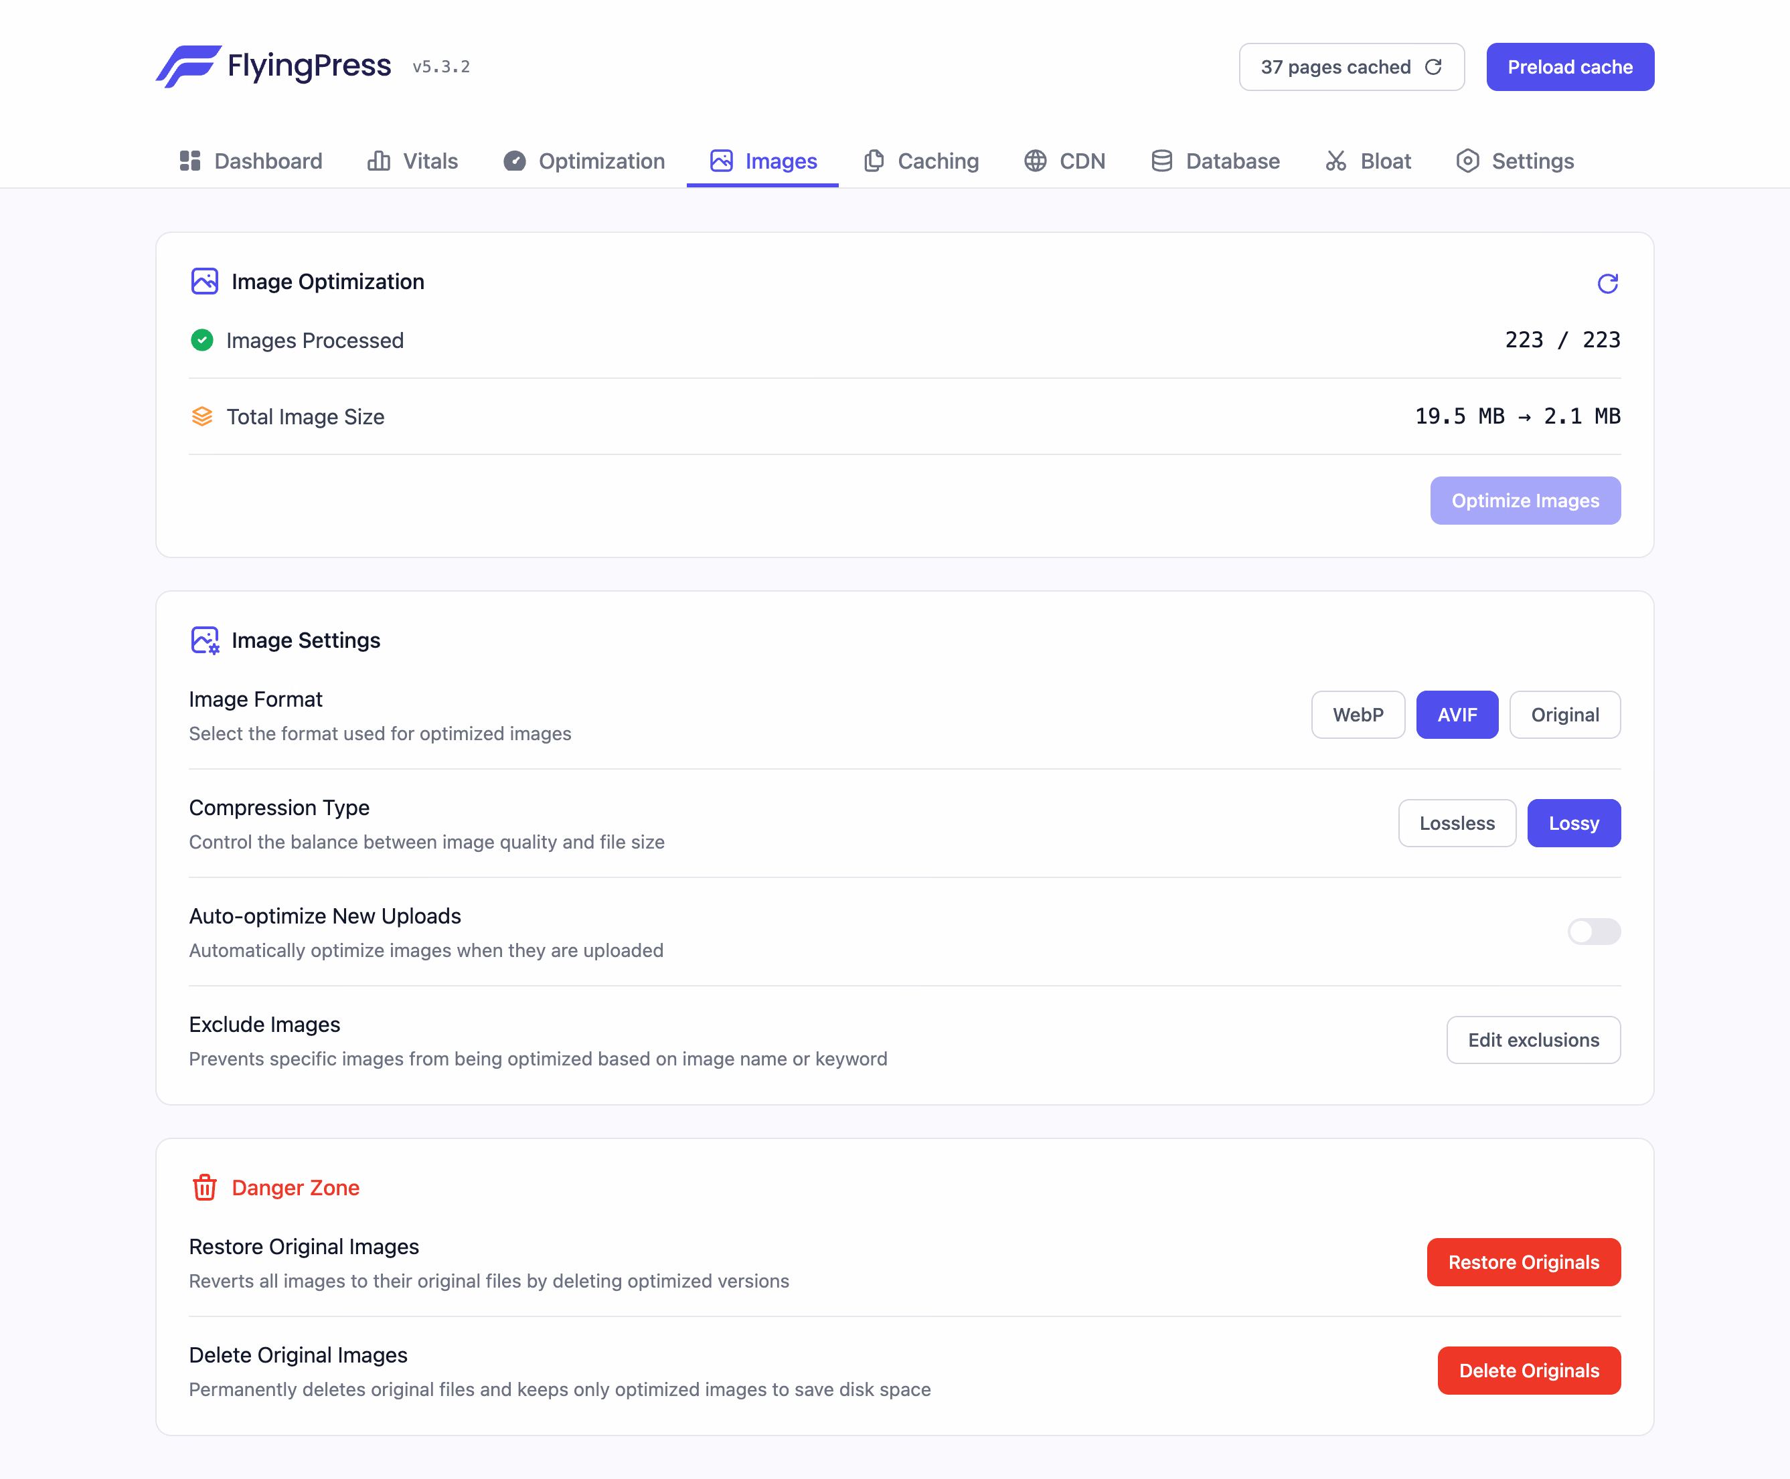Click the Image Optimization section icon
The width and height of the screenshot is (1790, 1479).
(204, 281)
